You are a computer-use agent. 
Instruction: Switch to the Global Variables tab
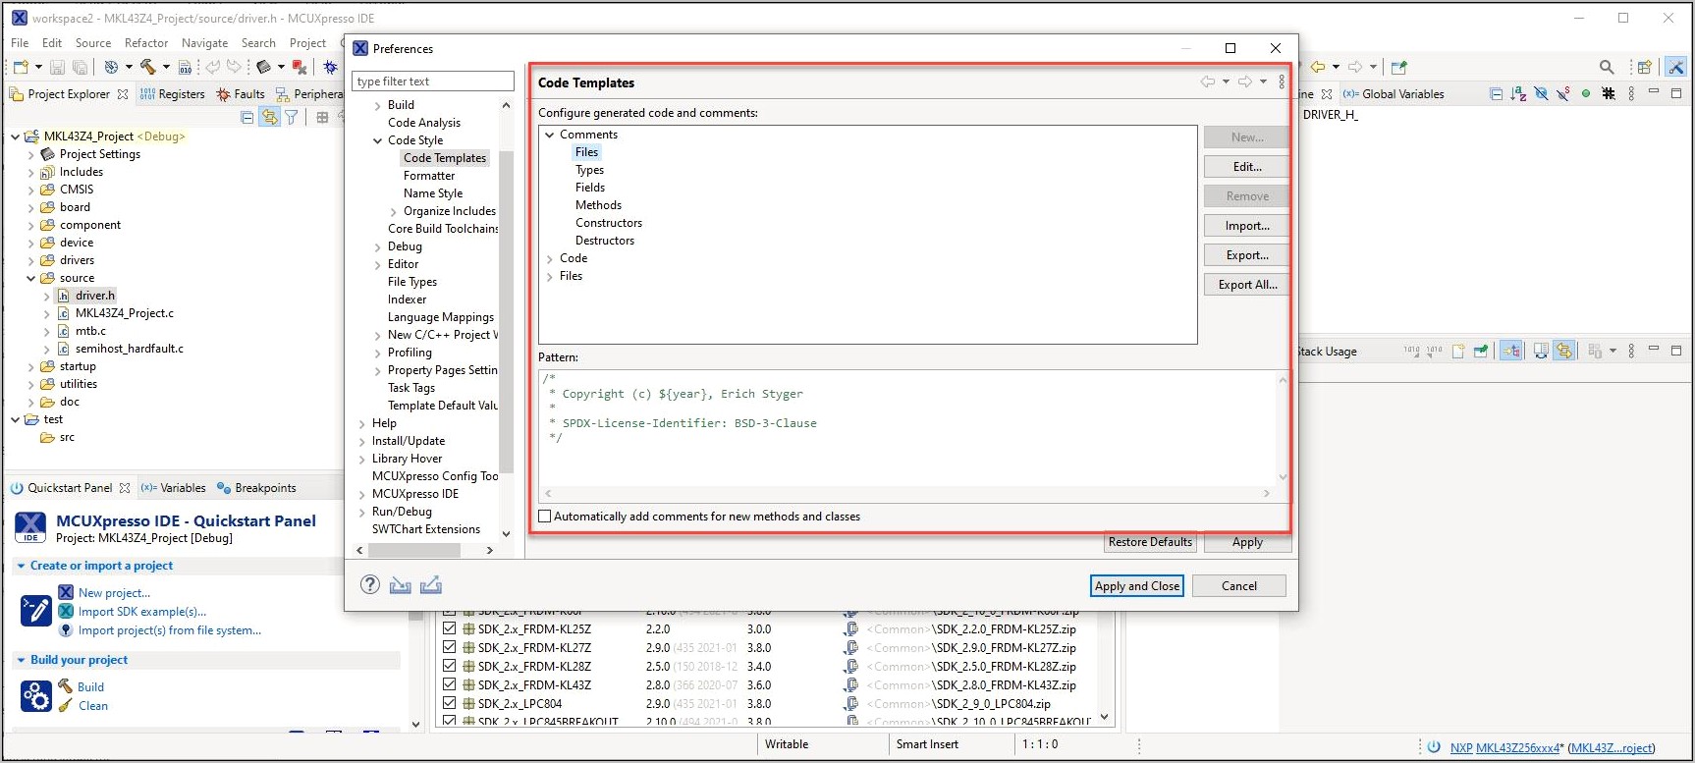click(1394, 94)
